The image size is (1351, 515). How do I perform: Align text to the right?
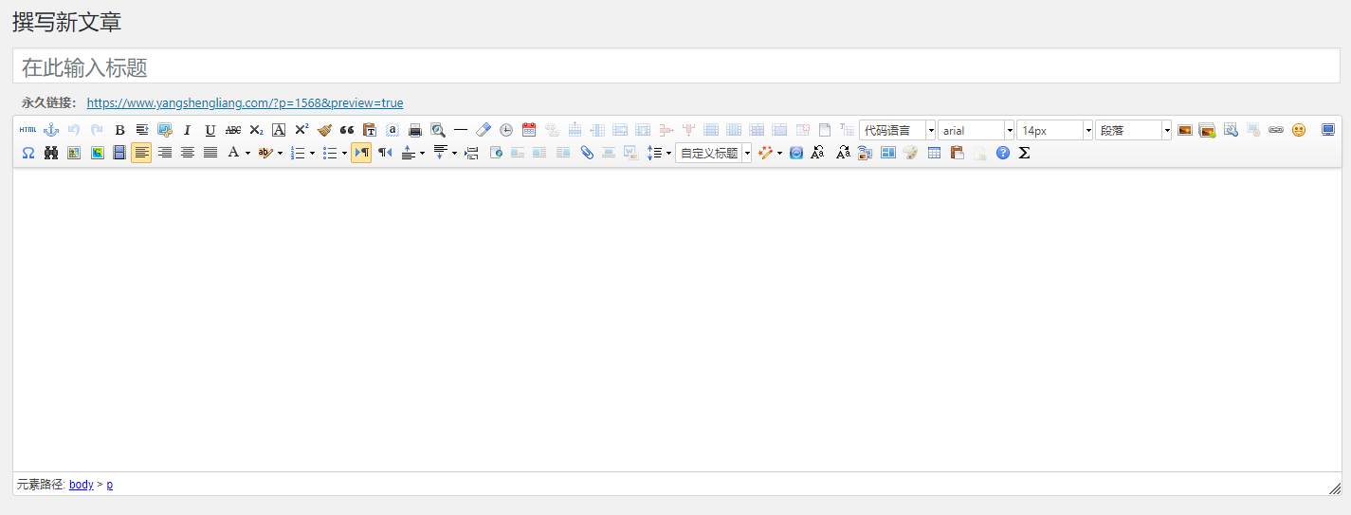[x=165, y=153]
